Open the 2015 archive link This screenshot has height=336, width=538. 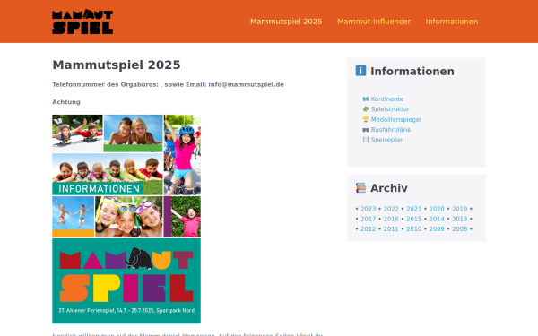coord(413,219)
